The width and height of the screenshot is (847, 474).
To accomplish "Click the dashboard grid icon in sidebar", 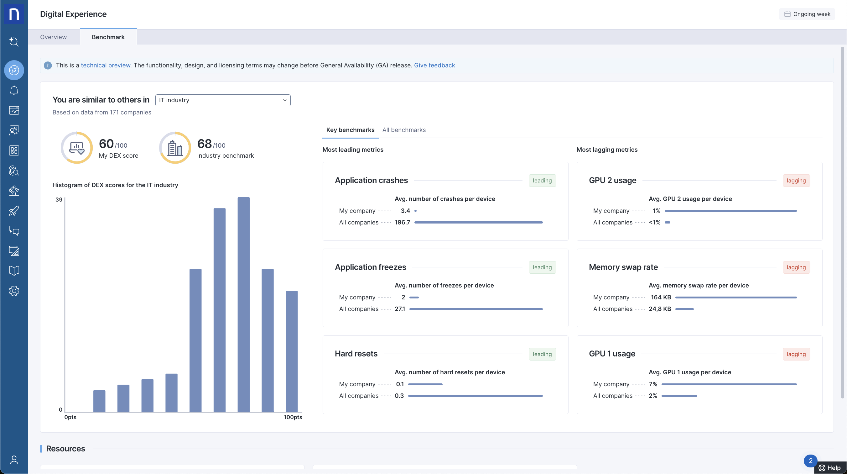I will tap(14, 150).
